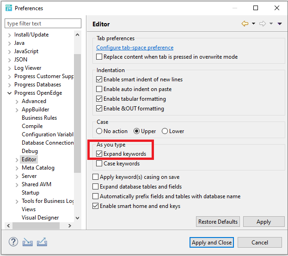
Task: Open the back history dropdown arrow
Action: pyautogui.click(x=253, y=24)
